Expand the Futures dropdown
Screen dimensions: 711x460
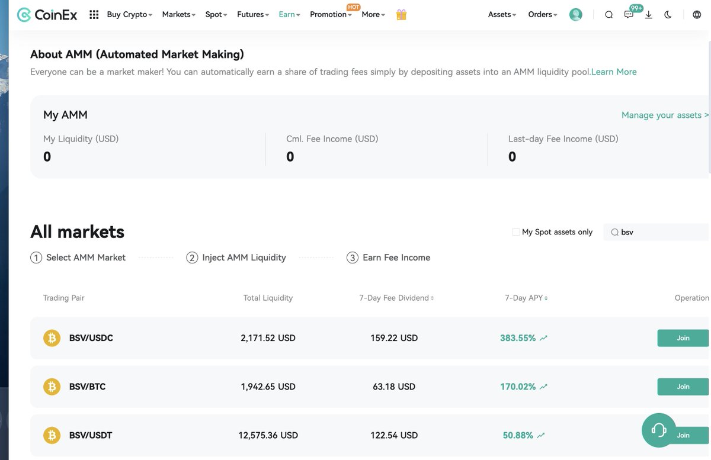(253, 15)
